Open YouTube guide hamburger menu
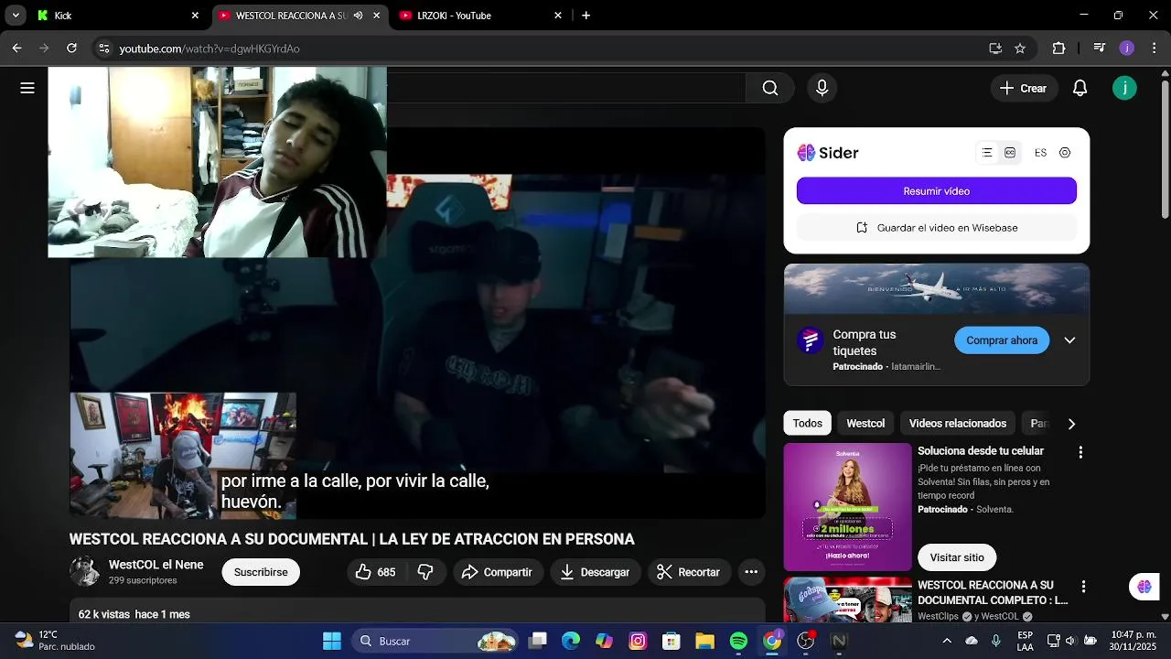 [x=27, y=88]
